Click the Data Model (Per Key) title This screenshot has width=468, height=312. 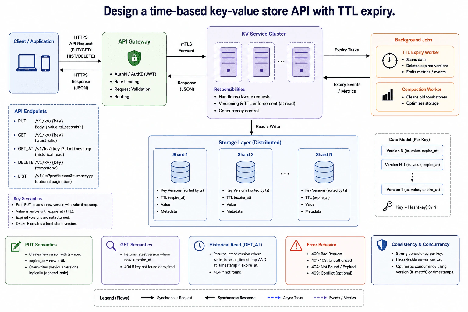coord(409,140)
